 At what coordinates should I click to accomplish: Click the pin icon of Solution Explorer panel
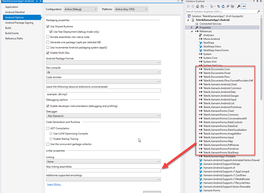(257, 1)
